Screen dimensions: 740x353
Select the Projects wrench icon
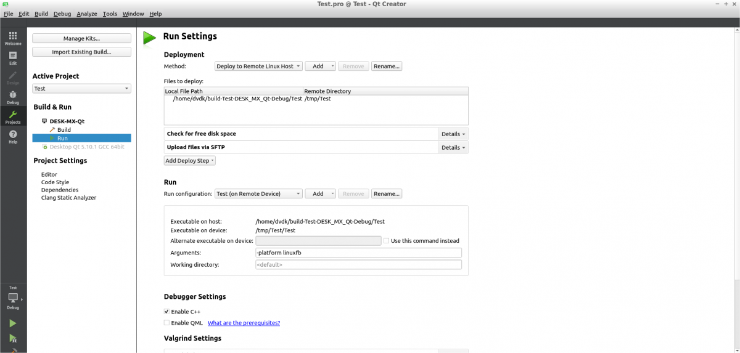(13, 116)
